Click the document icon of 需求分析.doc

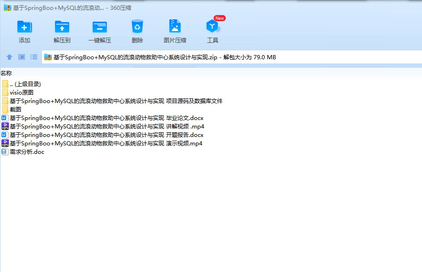click(x=5, y=152)
